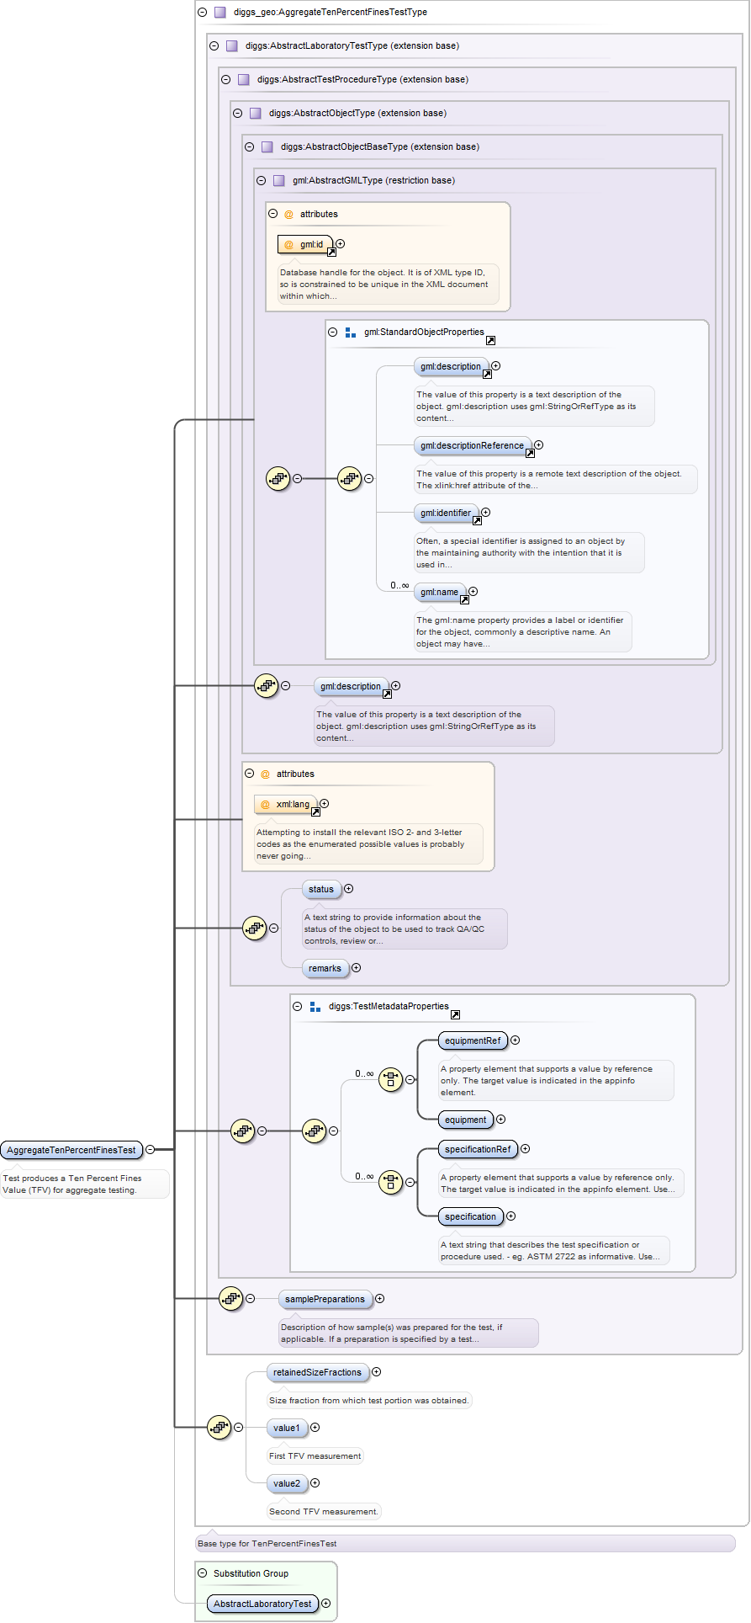Click the xml:lang attribute reference arrow
The height and width of the screenshot is (1623, 751).
[315, 812]
